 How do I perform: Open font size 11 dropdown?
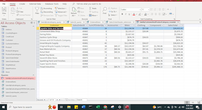coord(149,9)
